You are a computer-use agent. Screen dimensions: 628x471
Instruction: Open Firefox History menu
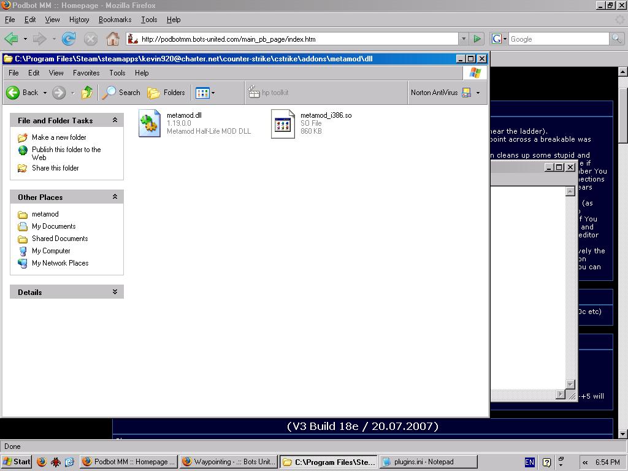pyautogui.click(x=79, y=20)
